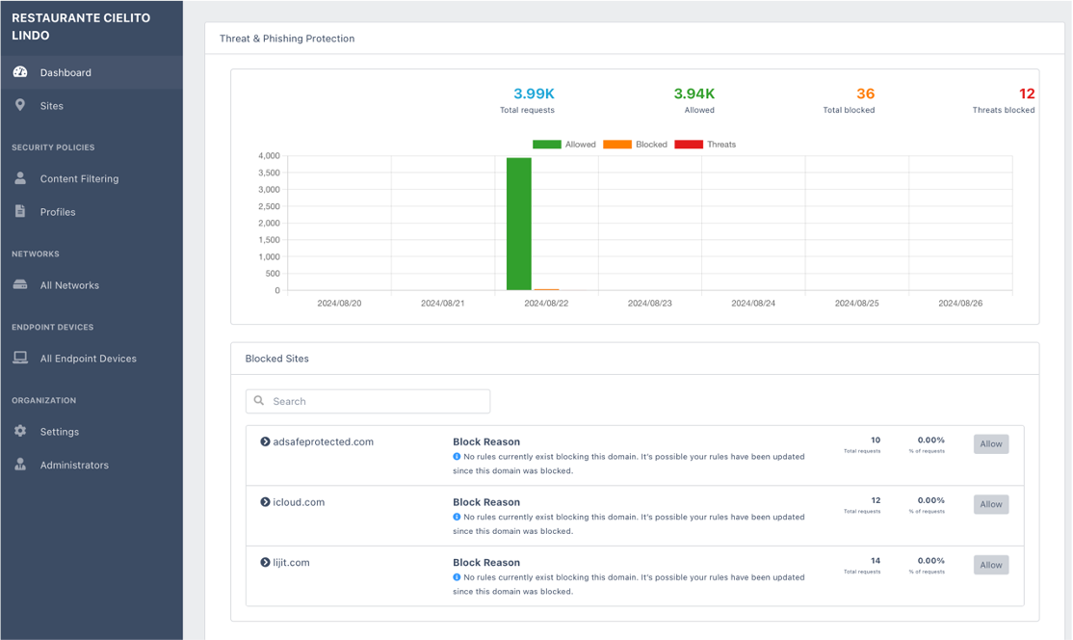Click the 2024/08/20 axis date label

point(339,304)
